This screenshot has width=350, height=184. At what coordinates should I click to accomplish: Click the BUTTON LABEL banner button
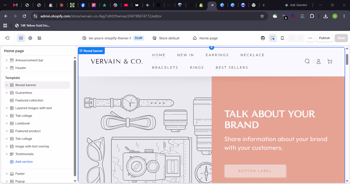(x=255, y=171)
